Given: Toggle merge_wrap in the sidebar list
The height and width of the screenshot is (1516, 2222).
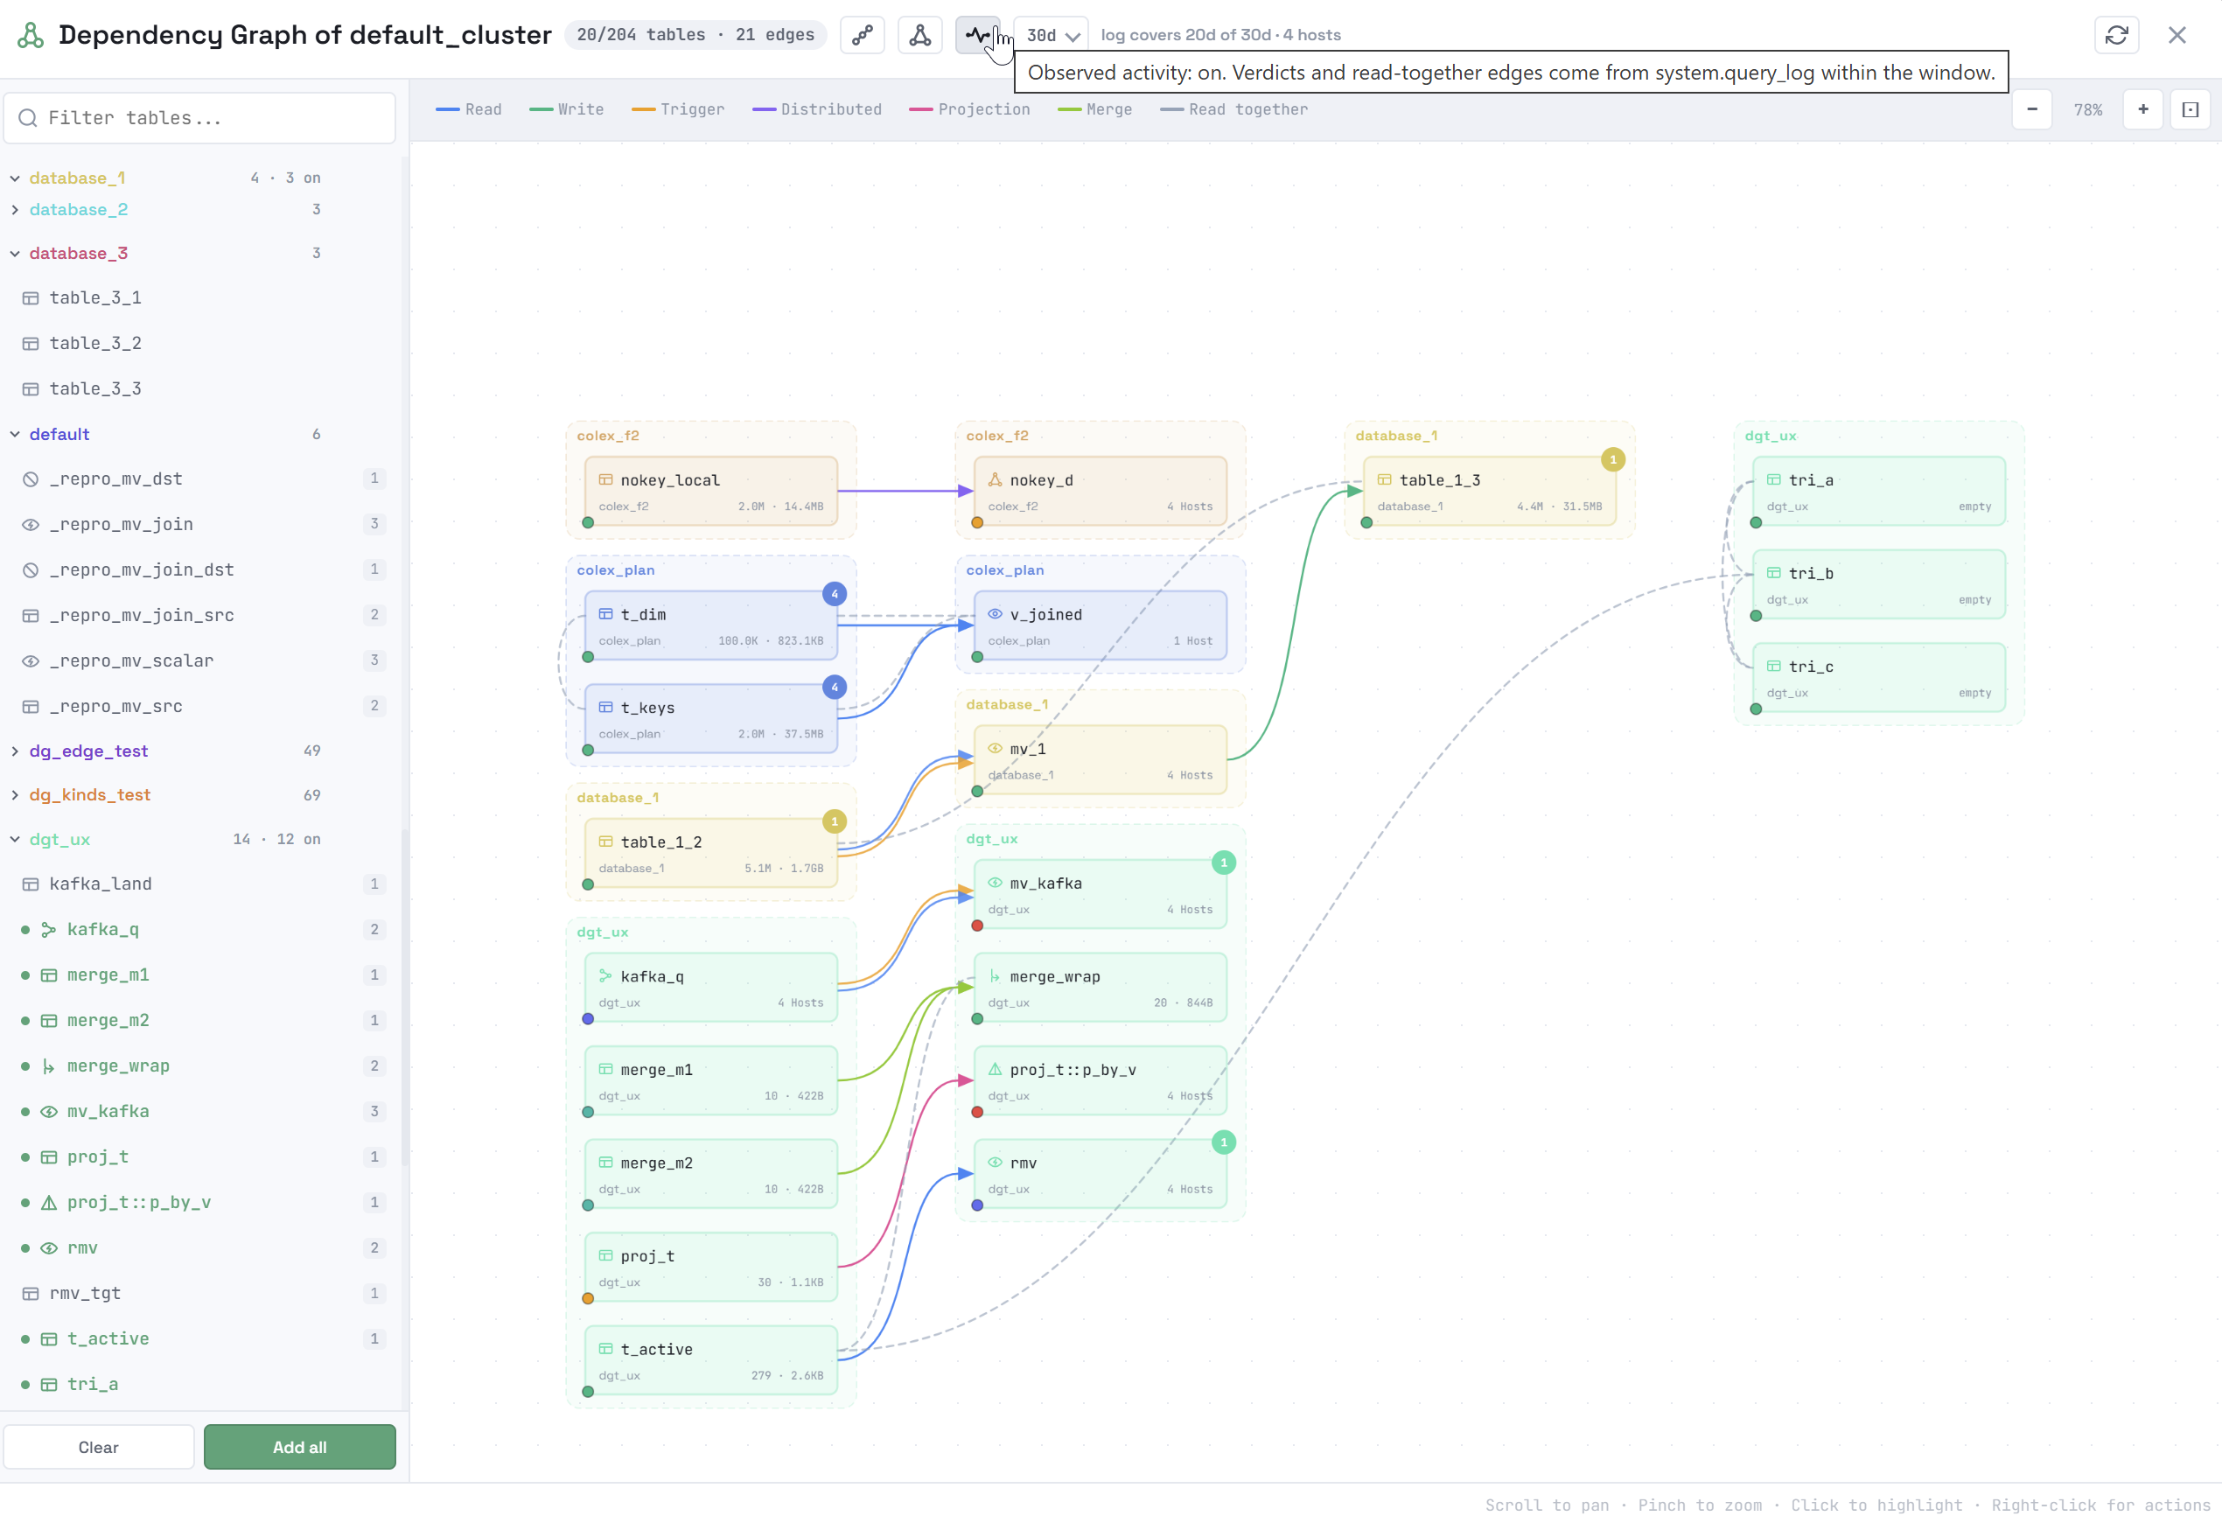Looking at the screenshot, I should pyautogui.click(x=201, y=1066).
